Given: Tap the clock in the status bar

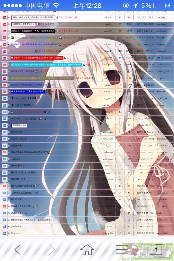Looking at the screenshot, I should coord(87,5).
